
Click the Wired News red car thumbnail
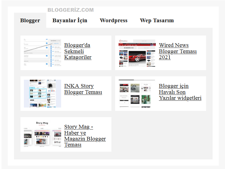tap(137, 53)
